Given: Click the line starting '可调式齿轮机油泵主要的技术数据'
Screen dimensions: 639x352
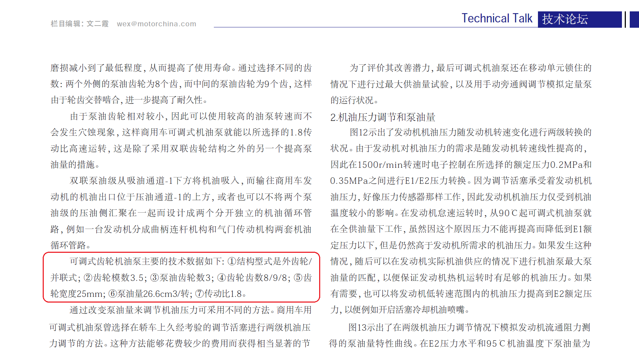Looking at the screenshot, I should pyautogui.click(x=191, y=261).
